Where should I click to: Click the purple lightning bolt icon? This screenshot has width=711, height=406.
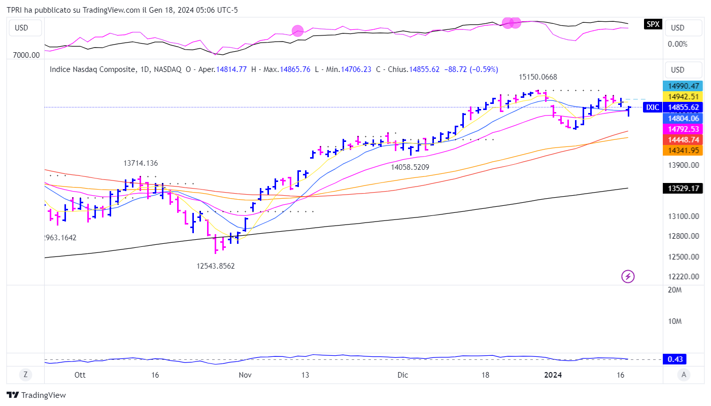(x=628, y=276)
